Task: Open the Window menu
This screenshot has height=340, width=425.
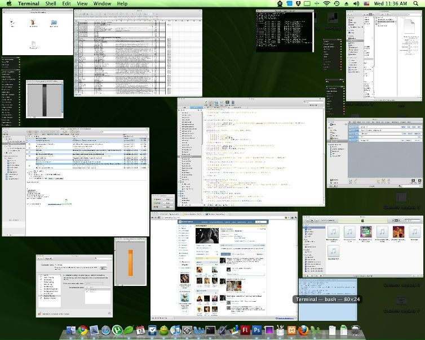Action: click(102, 3)
